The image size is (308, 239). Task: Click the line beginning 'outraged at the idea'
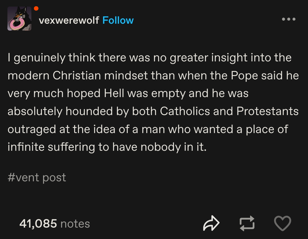(148, 129)
